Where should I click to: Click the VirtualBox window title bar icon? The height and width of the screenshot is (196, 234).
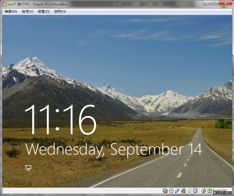pos(5,4)
